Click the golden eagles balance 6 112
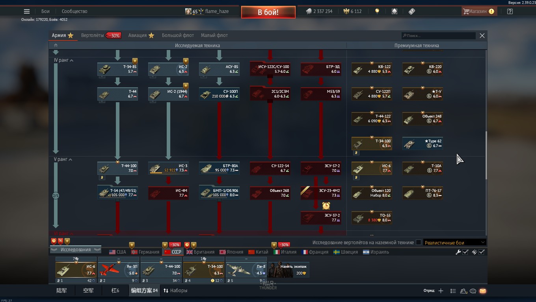This screenshot has height=302, width=536. pos(352,11)
